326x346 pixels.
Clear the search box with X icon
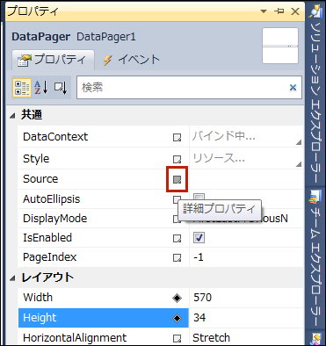pos(293,88)
